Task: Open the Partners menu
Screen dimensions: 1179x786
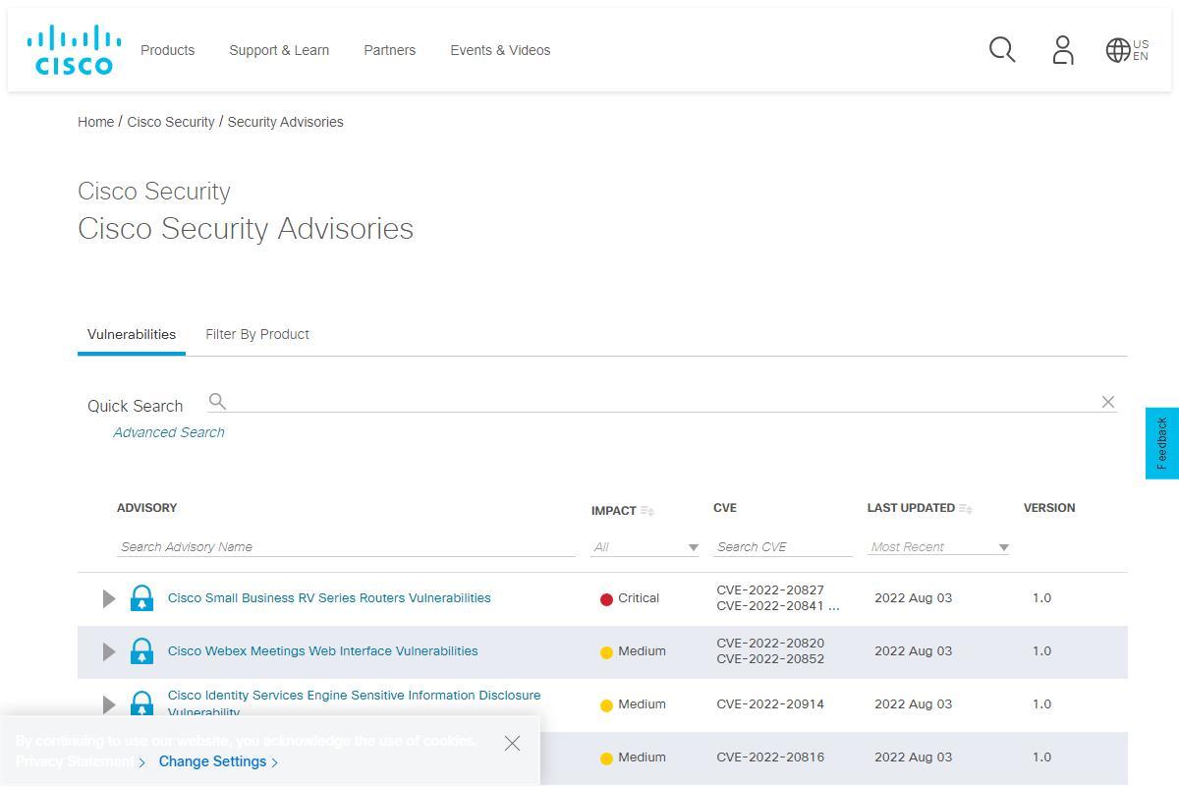Action: (389, 50)
